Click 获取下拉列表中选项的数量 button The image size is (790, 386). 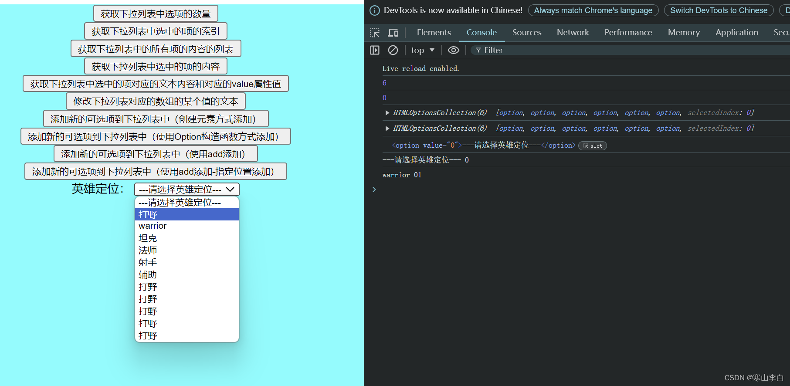[x=156, y=14]
